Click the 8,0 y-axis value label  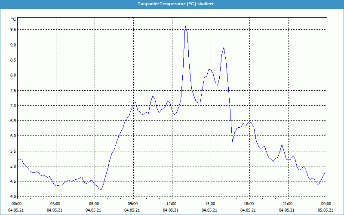(13, 75)
